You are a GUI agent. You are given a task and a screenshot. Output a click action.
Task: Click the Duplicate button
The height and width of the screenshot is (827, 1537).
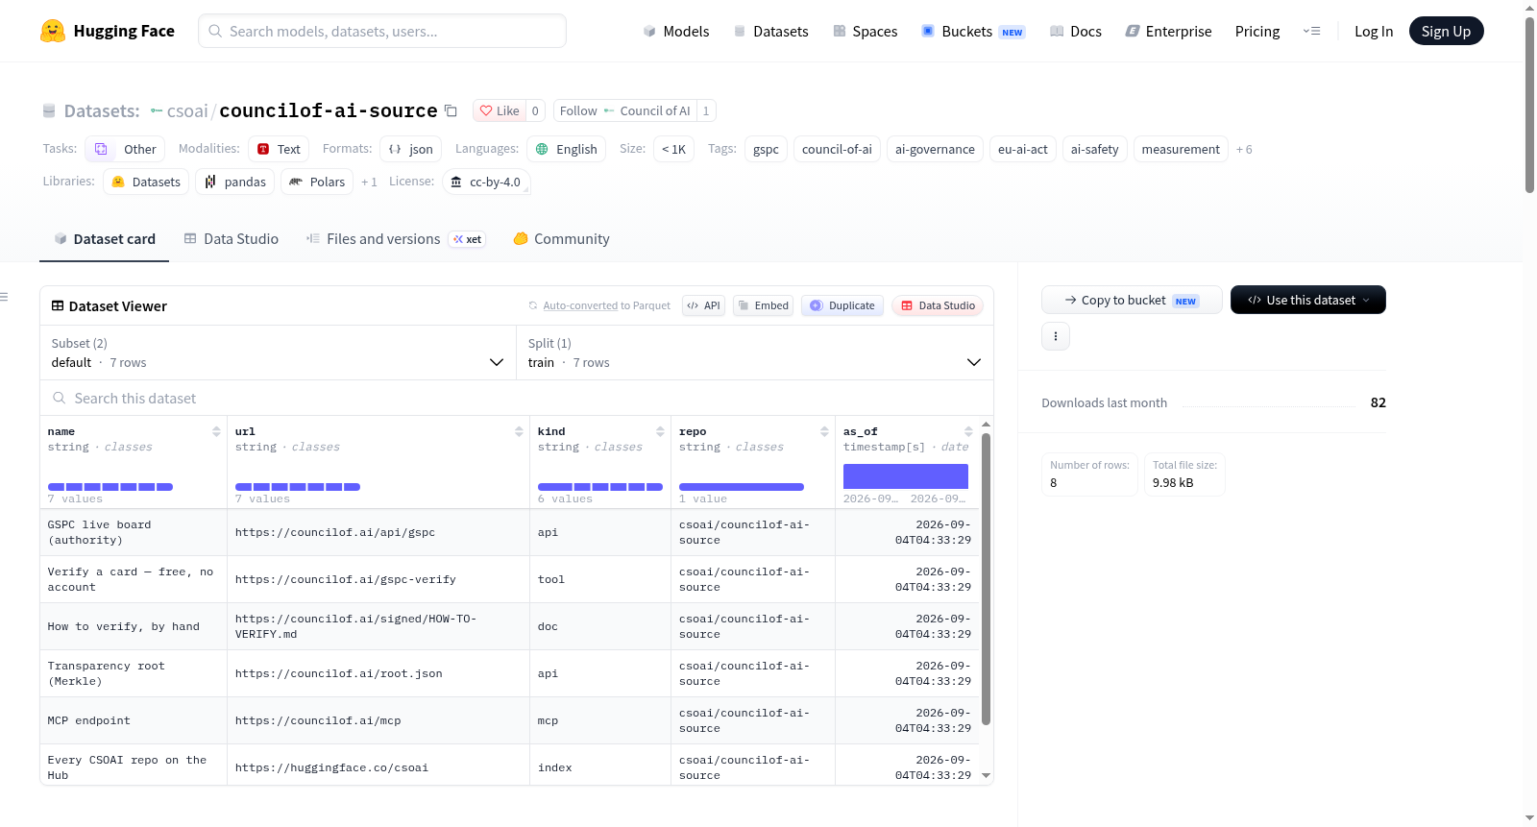coord(842,305)
